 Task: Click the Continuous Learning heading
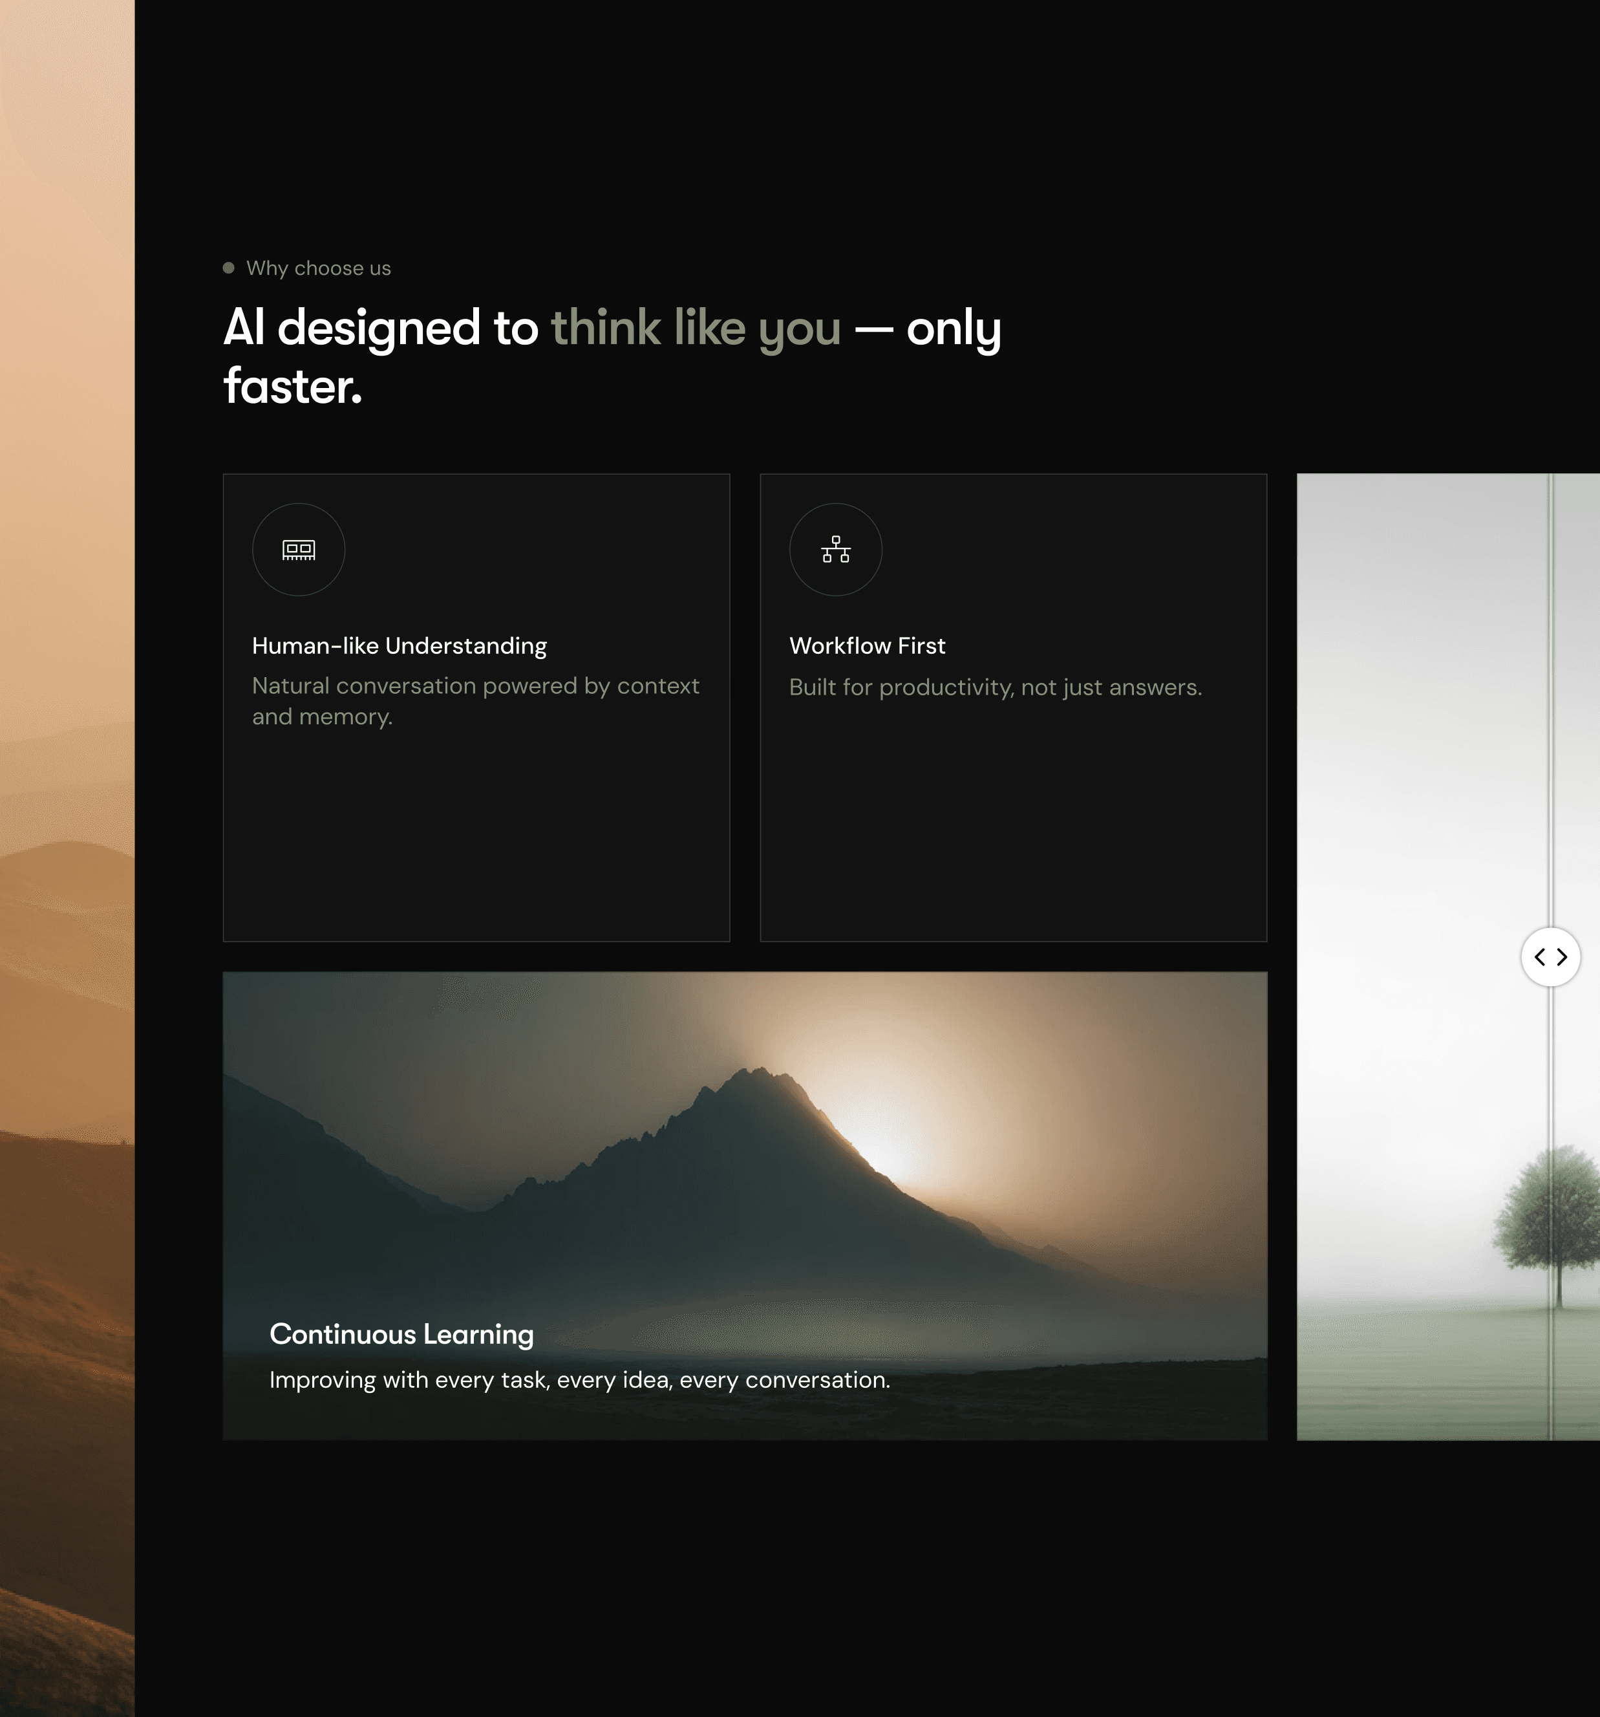click(401, 1334)
